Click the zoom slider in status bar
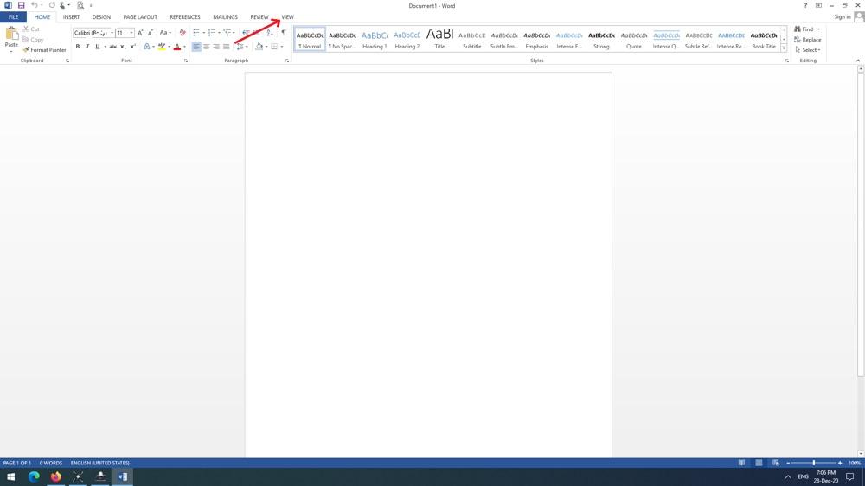 point(813,463)
